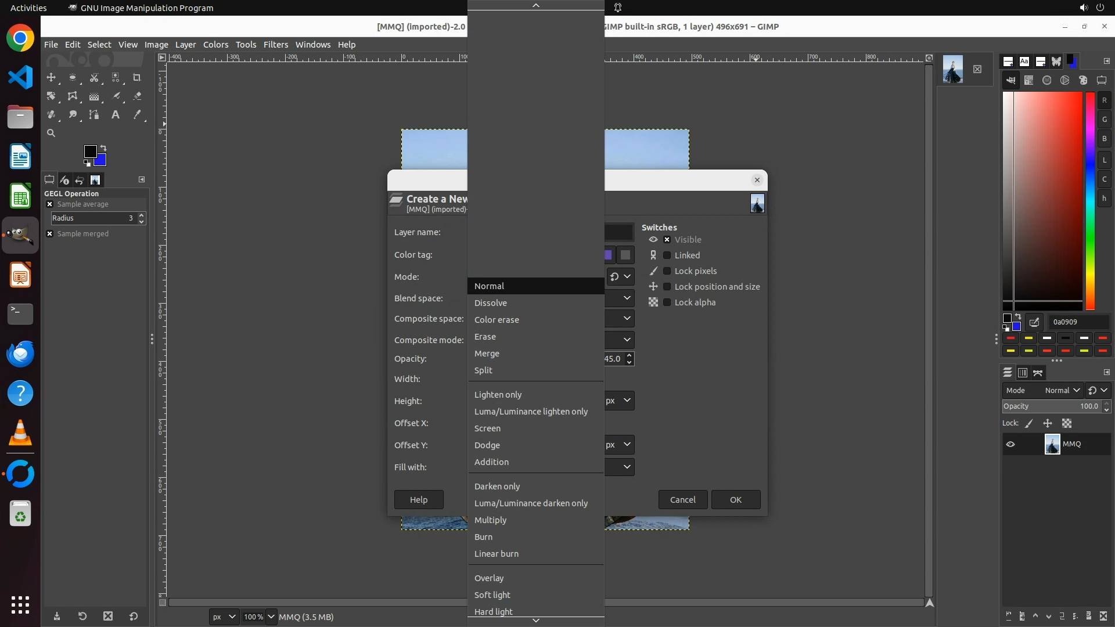Choose Multiply from the mode list
1115x627 pixels.
coord(490,520)
